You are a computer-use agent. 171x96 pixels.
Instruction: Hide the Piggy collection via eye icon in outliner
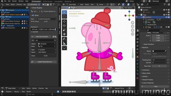(x=166, y=15)
